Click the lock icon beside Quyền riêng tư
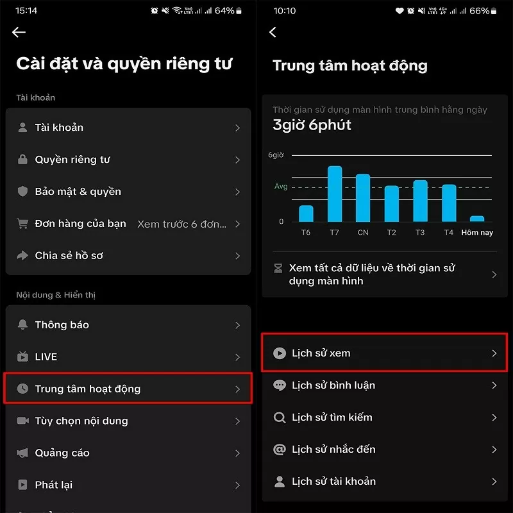 (x=23, y=160)
